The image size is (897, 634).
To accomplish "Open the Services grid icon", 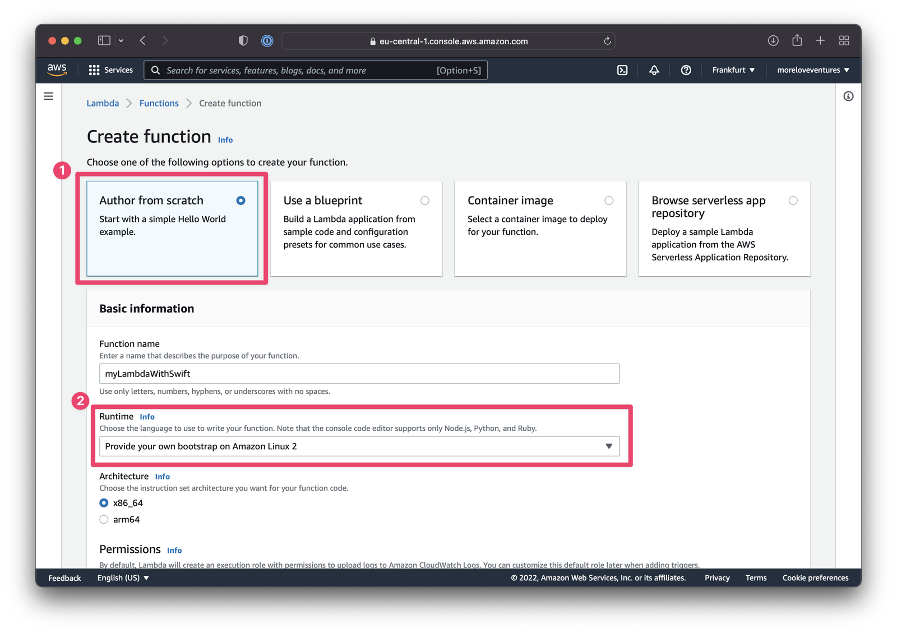I will click(110, 69).
